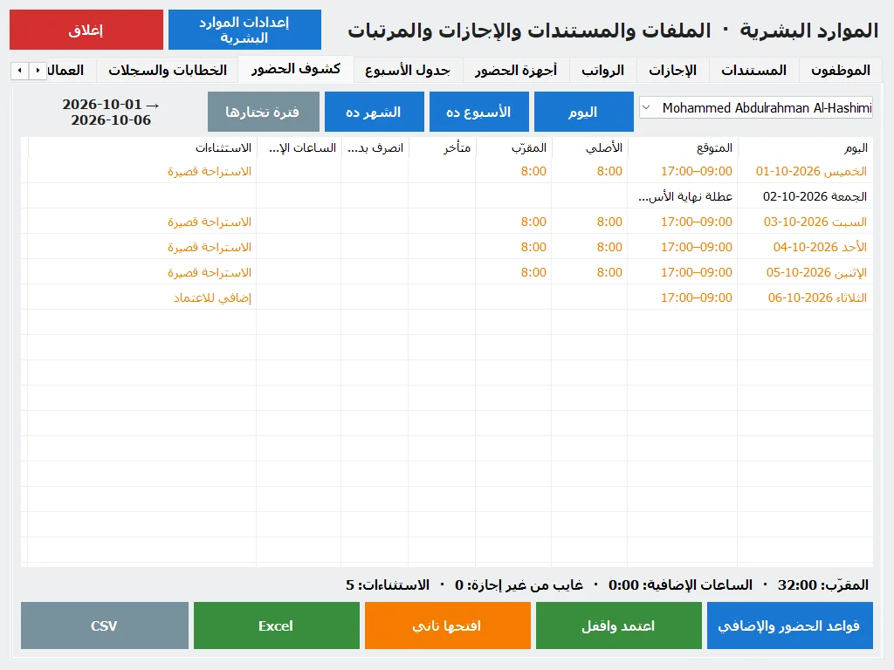Select the row الثلاثاء 06-10-2026
The image size is (894, 670).
pyautogui.click(x=447, y=297)
